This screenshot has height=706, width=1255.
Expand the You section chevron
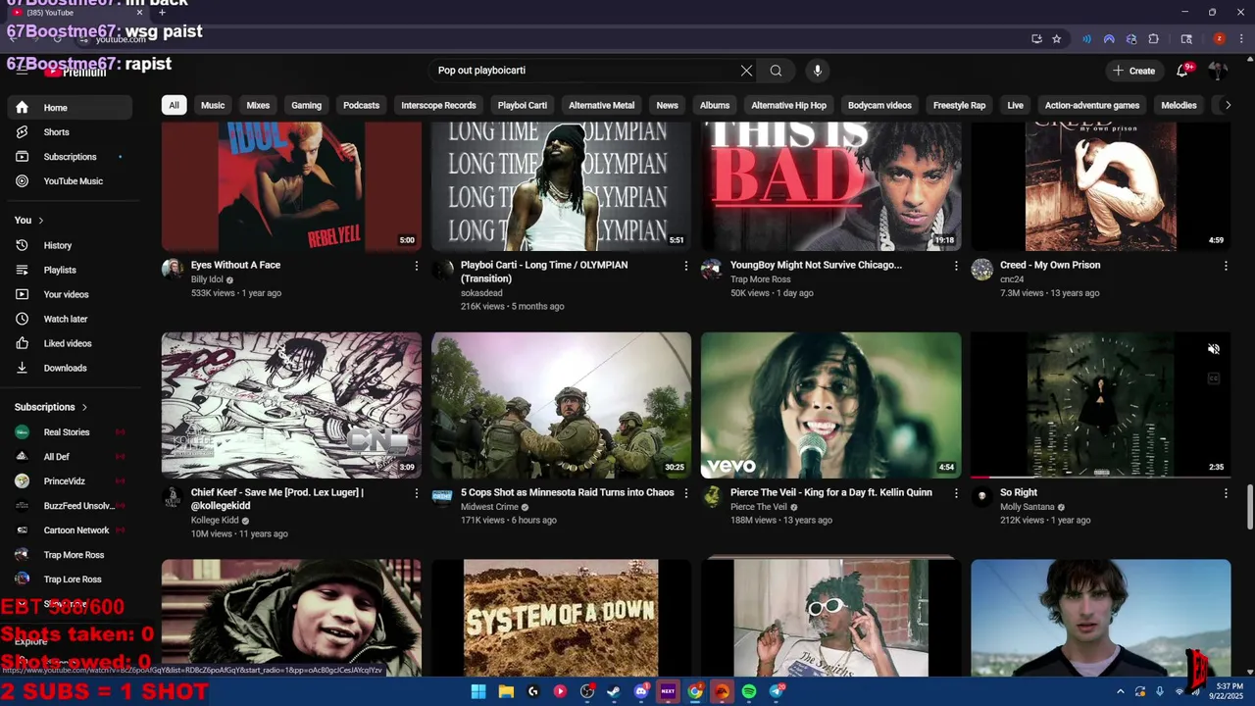[x=41, y=221]
